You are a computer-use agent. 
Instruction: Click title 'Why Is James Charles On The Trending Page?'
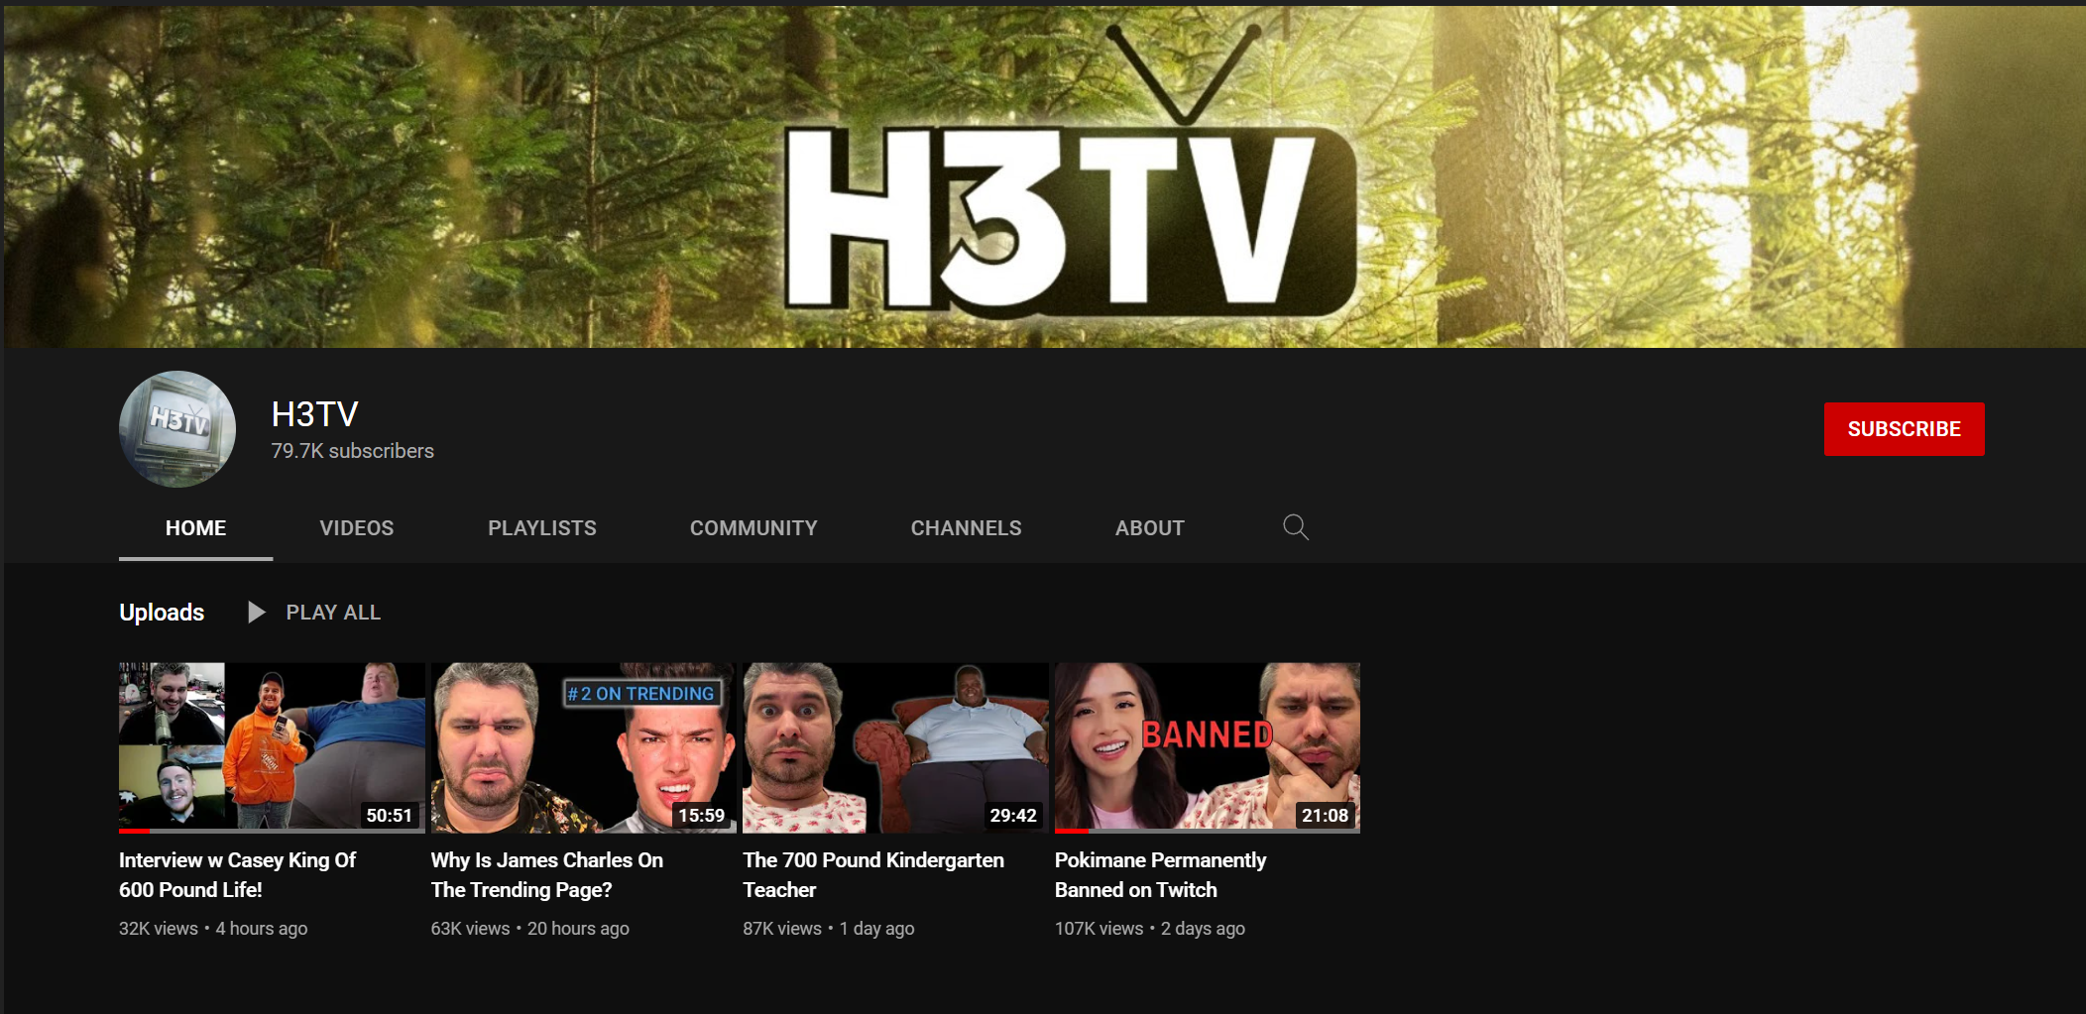tap(547, 875)
